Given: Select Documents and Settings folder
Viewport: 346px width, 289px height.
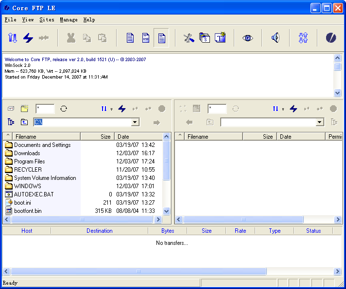Looking at the screenshot, I should 42,145.
